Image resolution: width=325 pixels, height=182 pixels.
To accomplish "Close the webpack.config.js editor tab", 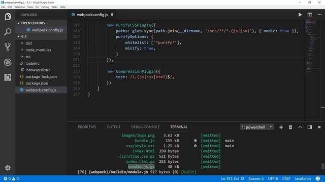I will (112, 15).
